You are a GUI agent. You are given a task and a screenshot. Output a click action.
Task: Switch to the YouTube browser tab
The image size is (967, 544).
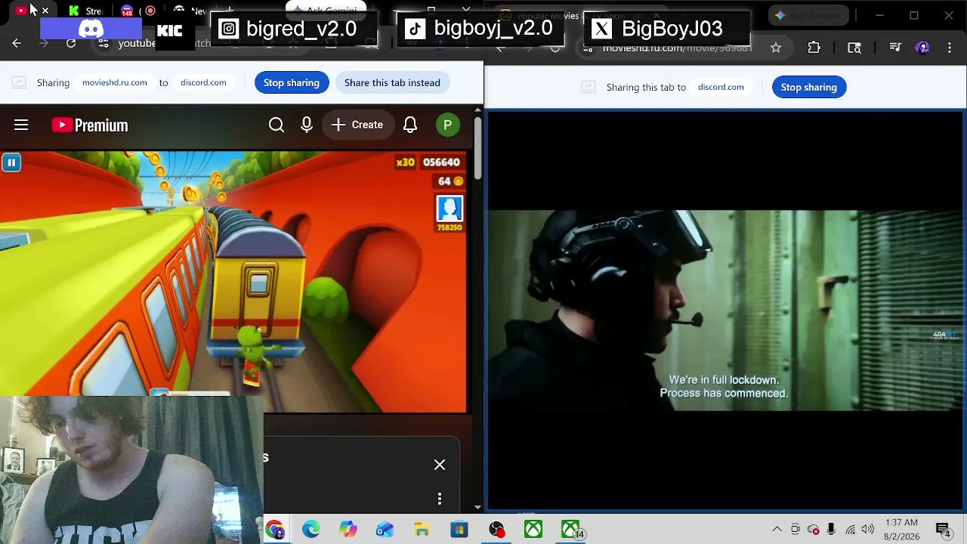tap(21, 10)
